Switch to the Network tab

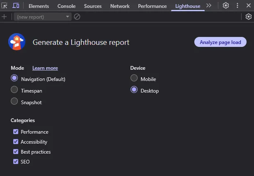point(120,6)
